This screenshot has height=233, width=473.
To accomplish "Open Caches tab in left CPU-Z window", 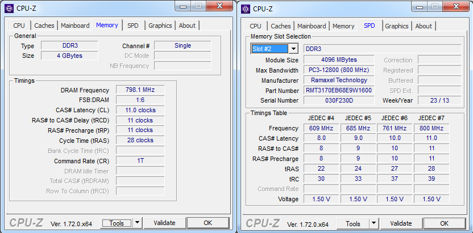I will point(44,26).
